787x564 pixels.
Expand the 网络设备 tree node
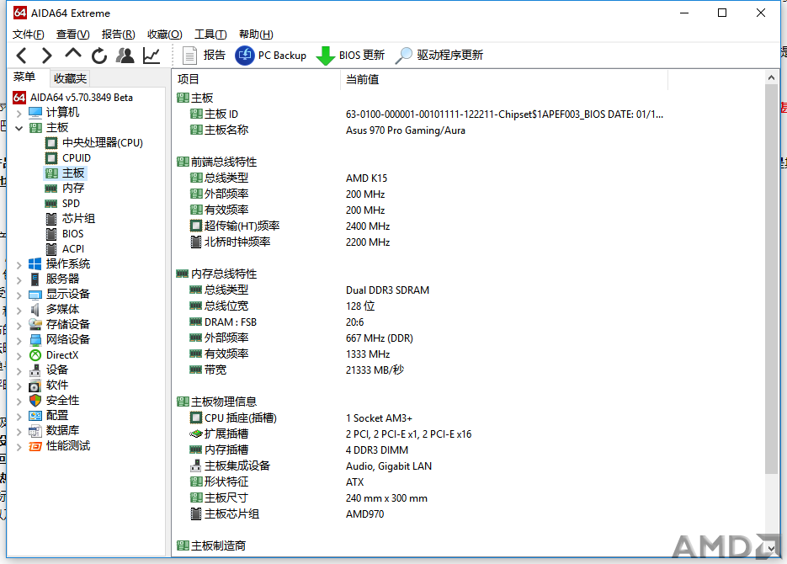coord(19,341)
